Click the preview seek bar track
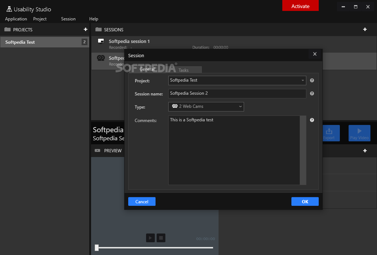This screenshot has height=255, width=377. [x=156, y=248]
